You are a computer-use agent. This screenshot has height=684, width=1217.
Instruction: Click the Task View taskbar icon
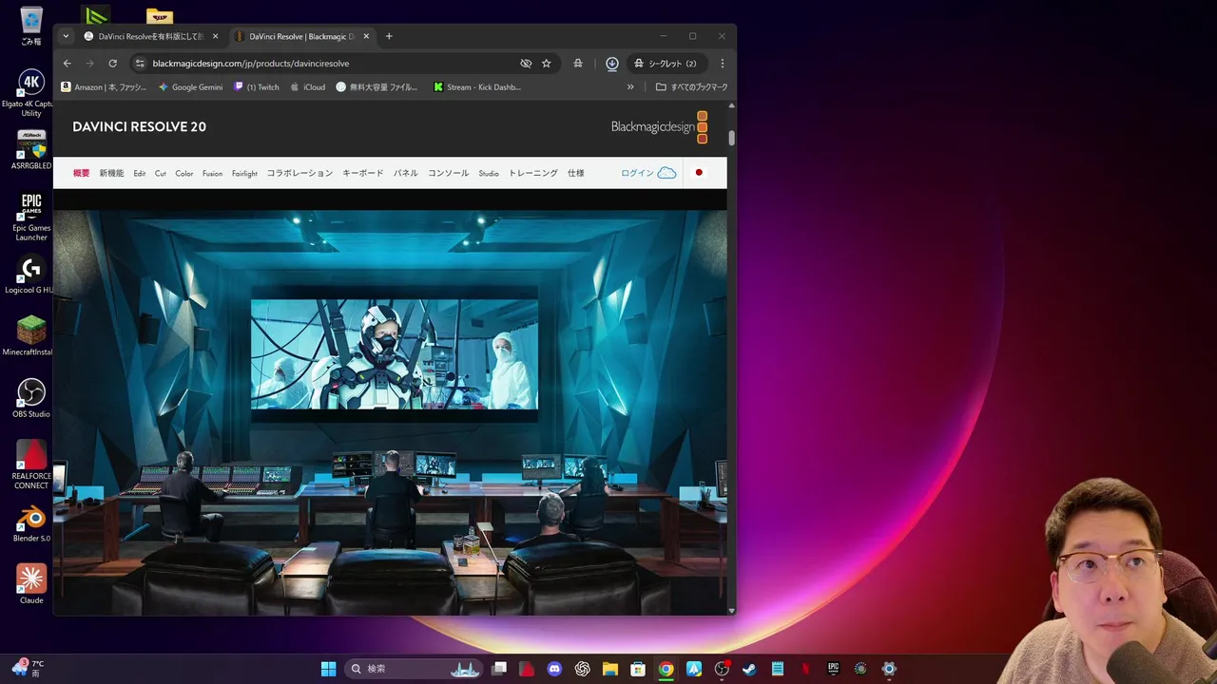[499, 669]
